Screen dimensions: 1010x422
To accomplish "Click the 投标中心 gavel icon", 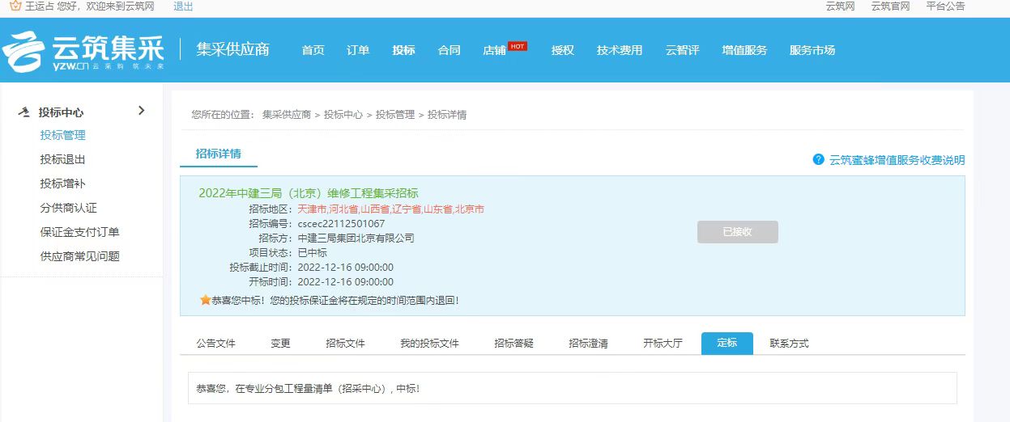I will pyautogui.click(x=24, y=112).
